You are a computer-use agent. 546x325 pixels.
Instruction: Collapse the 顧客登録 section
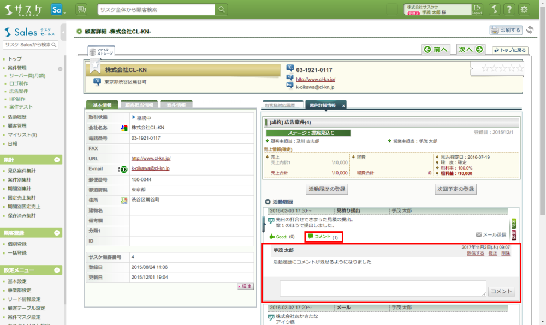[x=57, y=233]
